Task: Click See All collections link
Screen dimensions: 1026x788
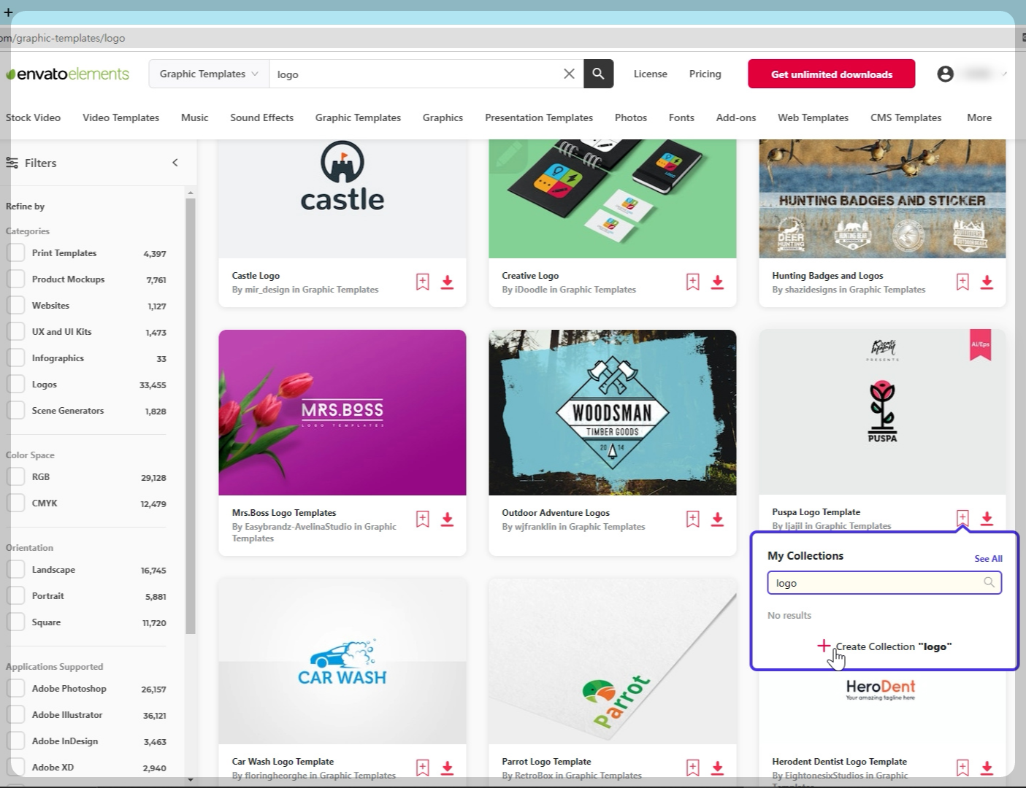Action: click(x=988, y=559)
